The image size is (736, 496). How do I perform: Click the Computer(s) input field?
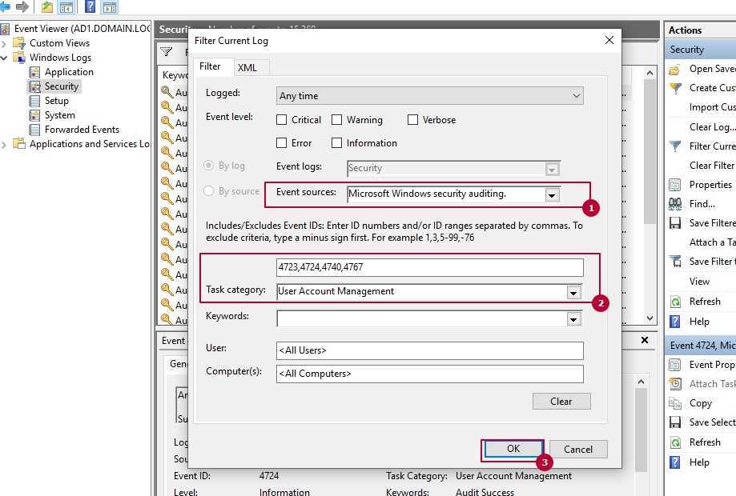[x=430, y=374]
